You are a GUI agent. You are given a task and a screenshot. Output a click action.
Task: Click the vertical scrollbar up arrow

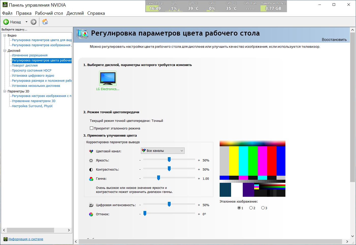tap(352, 30)
